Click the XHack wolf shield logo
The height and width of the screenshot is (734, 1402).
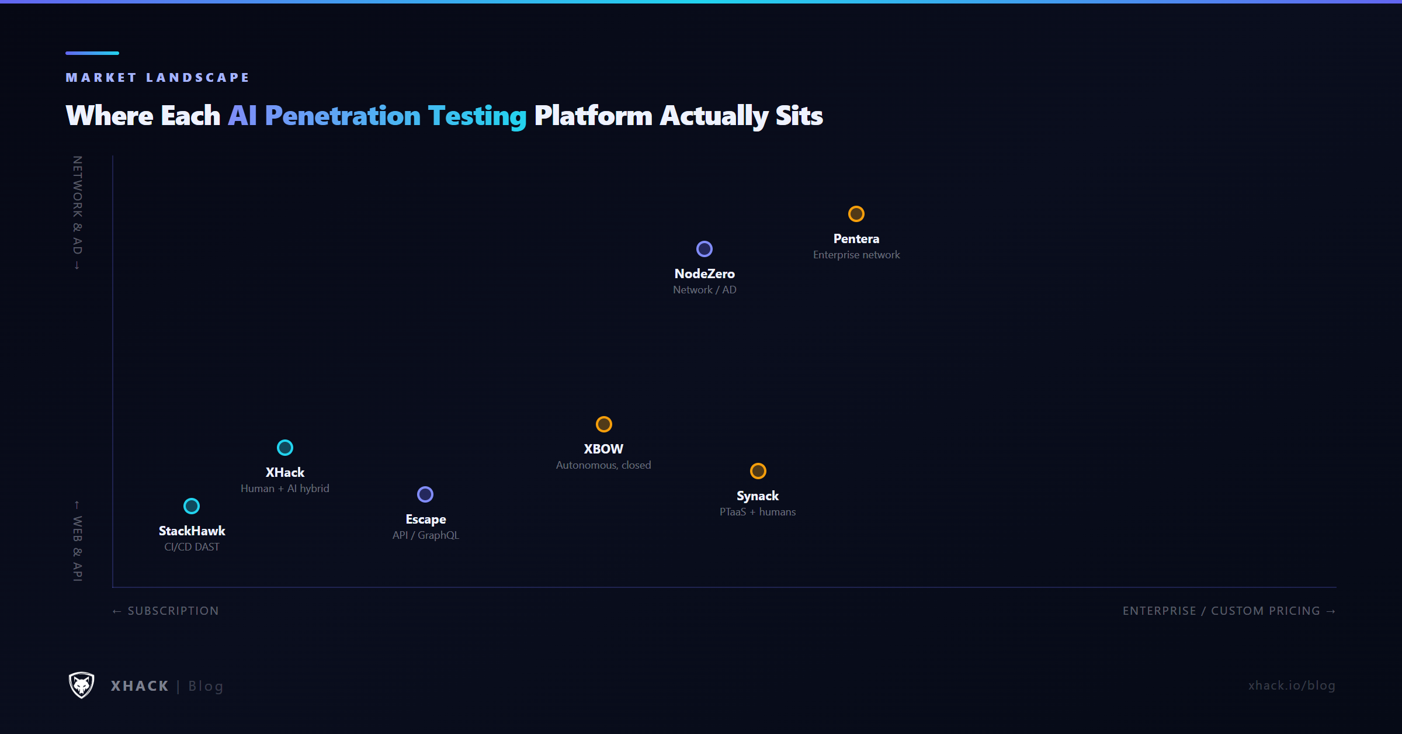(x=82, y=685)
